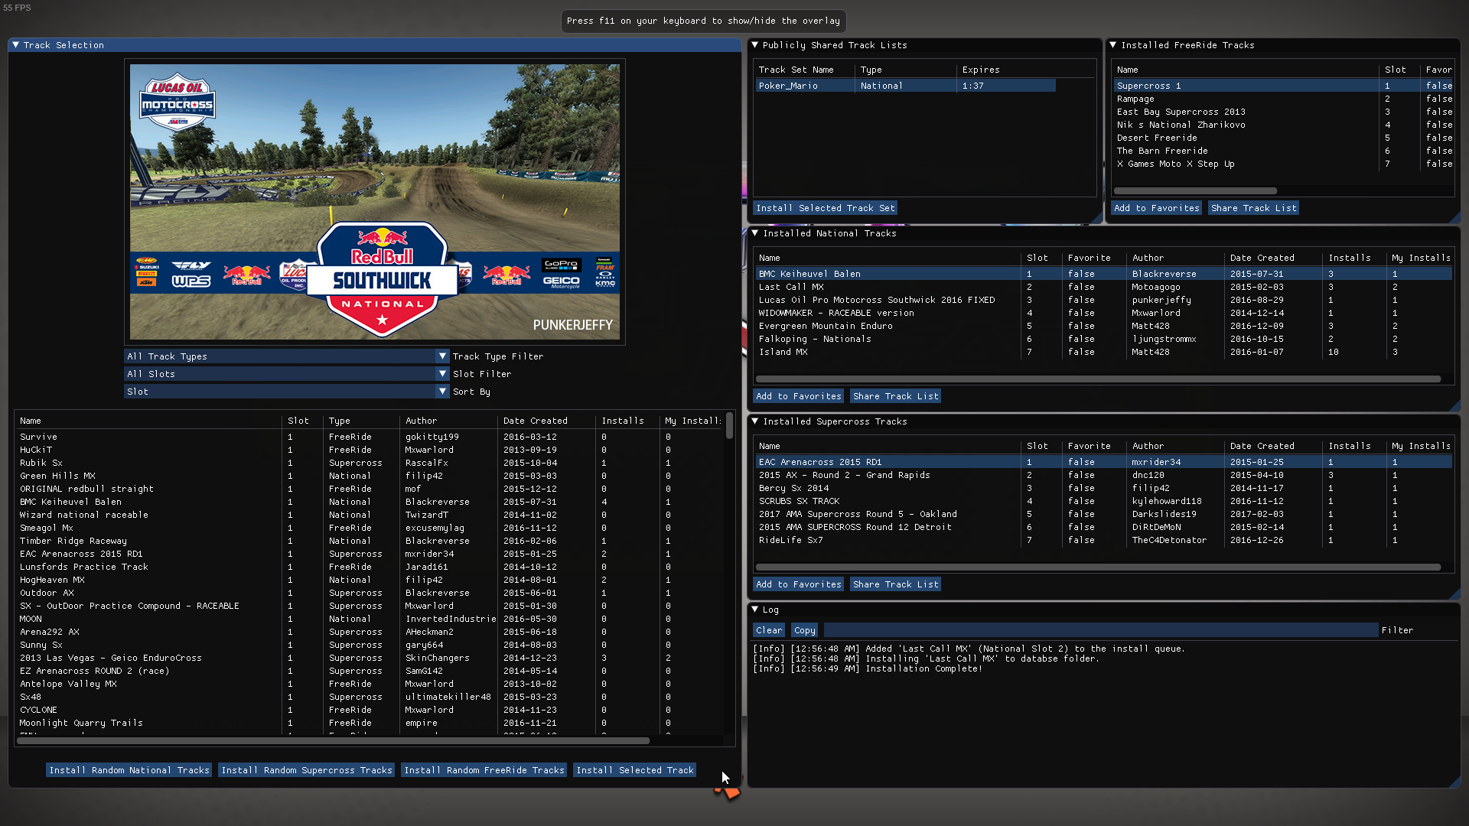This screenshot has width=1469, height=826.
Task: Collapse Installed National Tracks panel triangle
Action: pyautogui.click(x=754, y=233)
